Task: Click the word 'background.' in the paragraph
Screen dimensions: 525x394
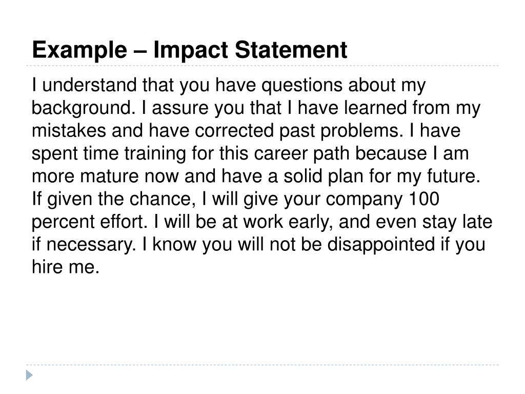Action: [84, 108]
